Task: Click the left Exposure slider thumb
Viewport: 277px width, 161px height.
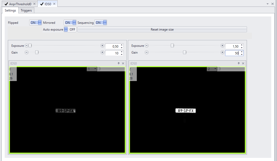Action: 30,45
